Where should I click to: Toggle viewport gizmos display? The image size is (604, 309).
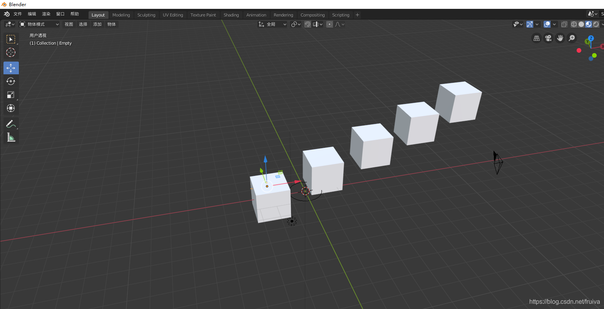pos(530,24)
